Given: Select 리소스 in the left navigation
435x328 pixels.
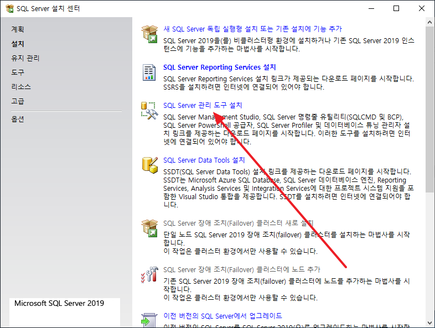Looking at the screenshot, I should tap(21, 87).
